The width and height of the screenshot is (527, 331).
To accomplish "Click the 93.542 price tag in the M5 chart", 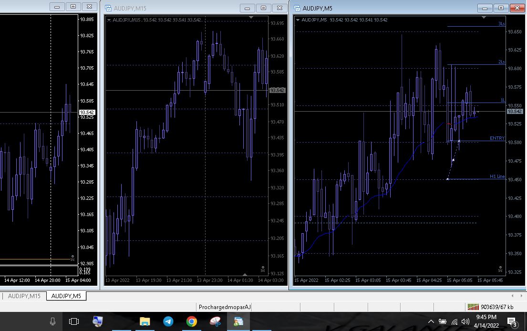I will coord(515,111).
